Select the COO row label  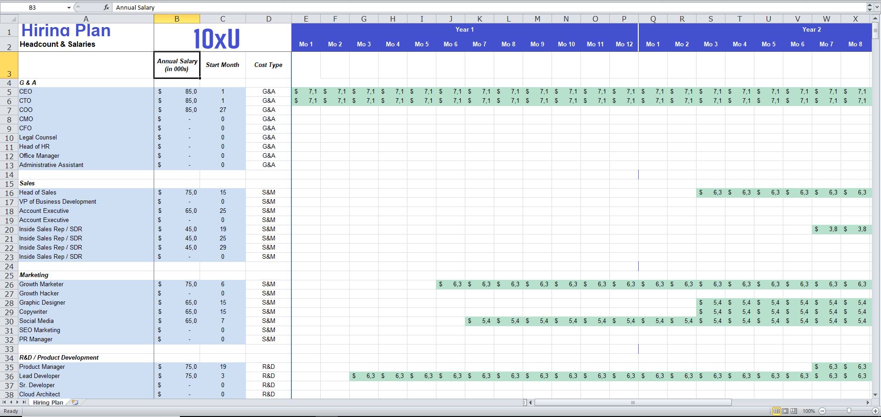[x=86, y=110]
